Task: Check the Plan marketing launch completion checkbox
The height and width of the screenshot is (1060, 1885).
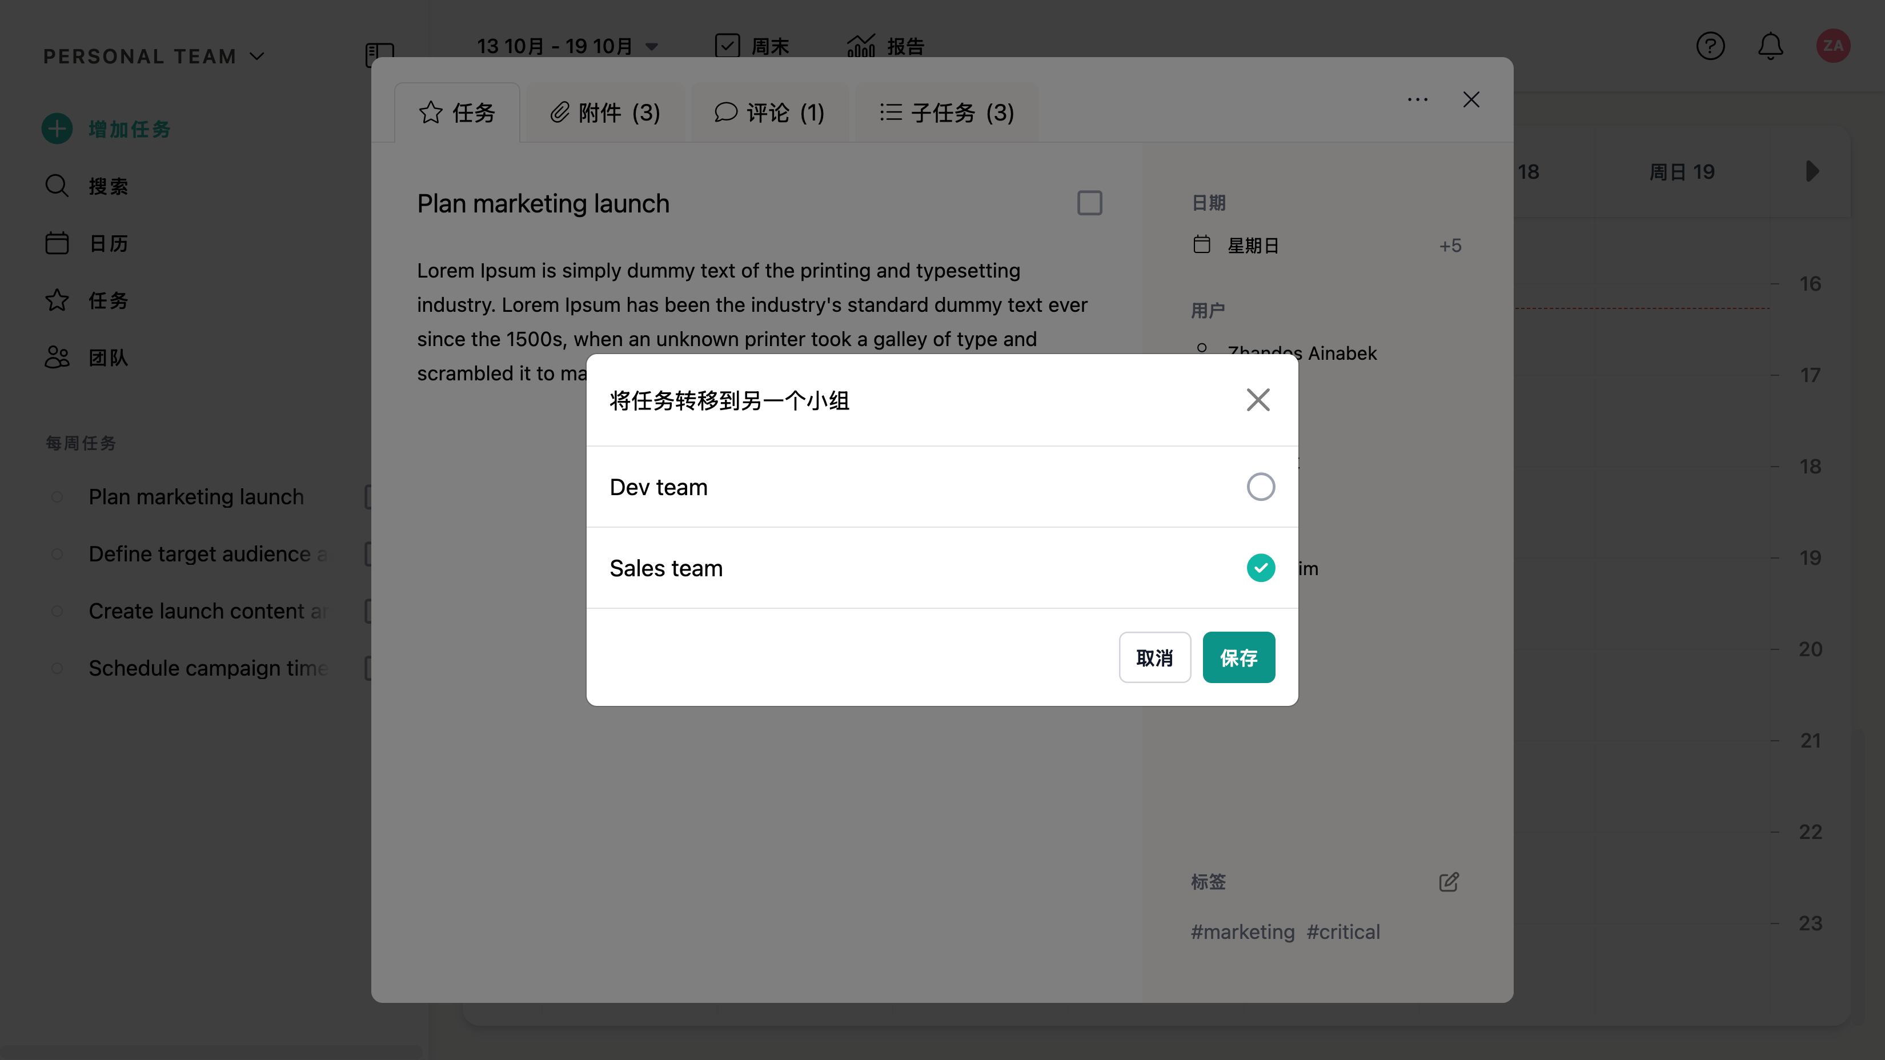Action: tap(1089, 203)
